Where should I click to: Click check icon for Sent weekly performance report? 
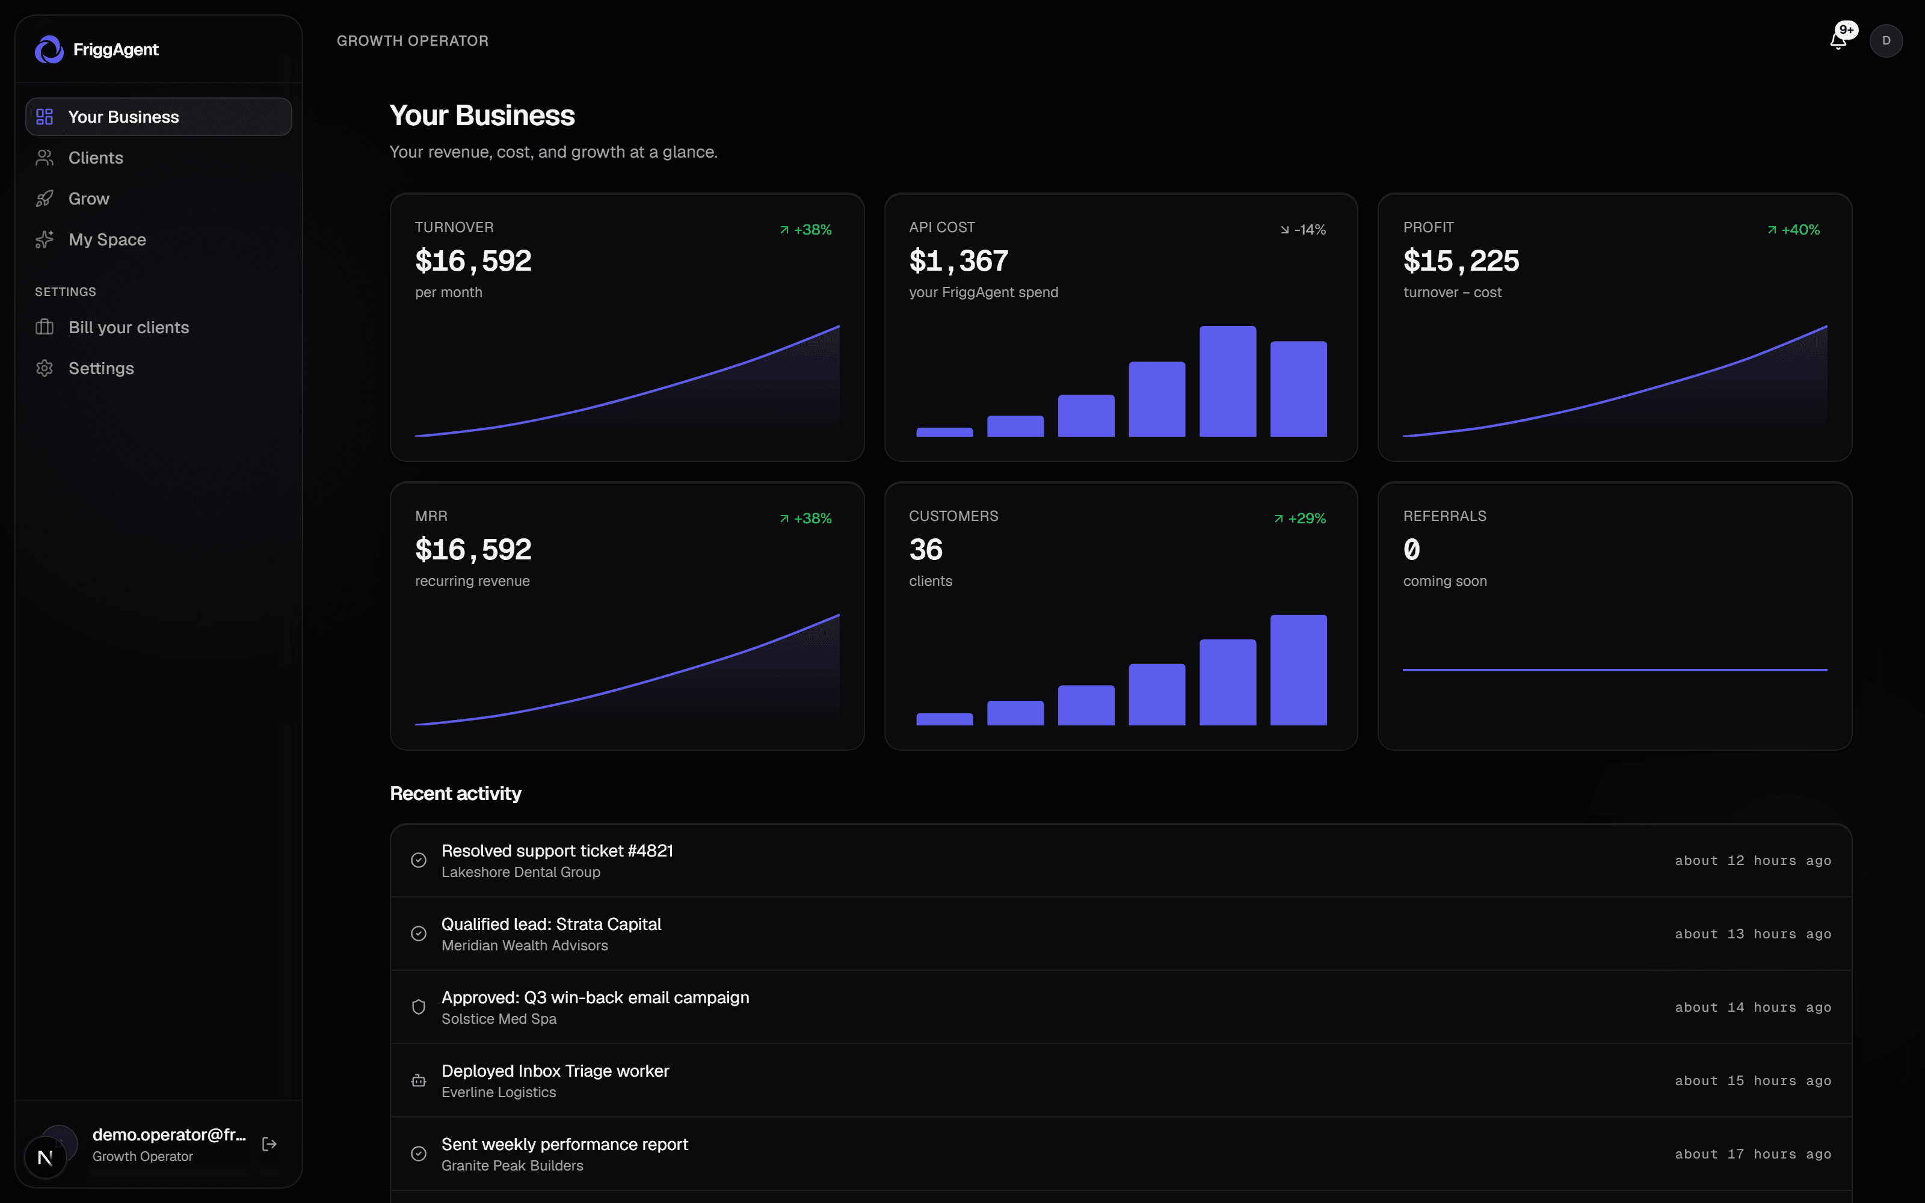click(419, 1154)
